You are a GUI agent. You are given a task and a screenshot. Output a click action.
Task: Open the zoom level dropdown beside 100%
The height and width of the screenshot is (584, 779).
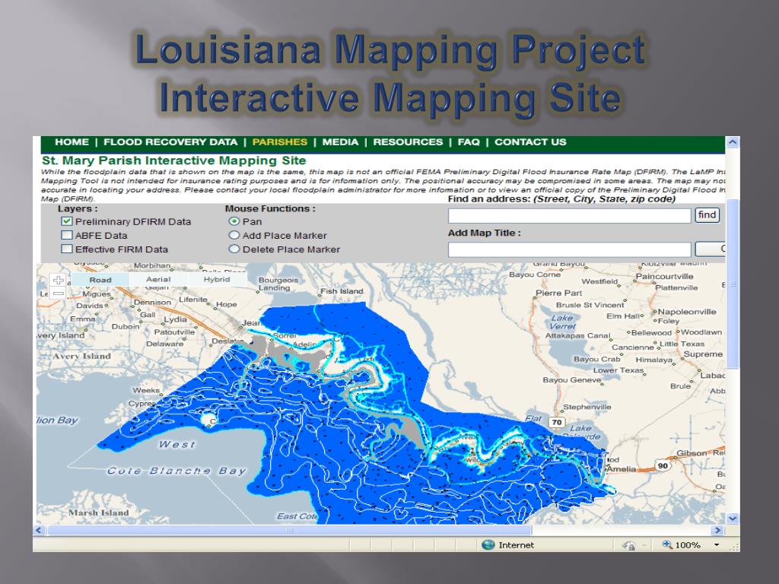(717, 544)
